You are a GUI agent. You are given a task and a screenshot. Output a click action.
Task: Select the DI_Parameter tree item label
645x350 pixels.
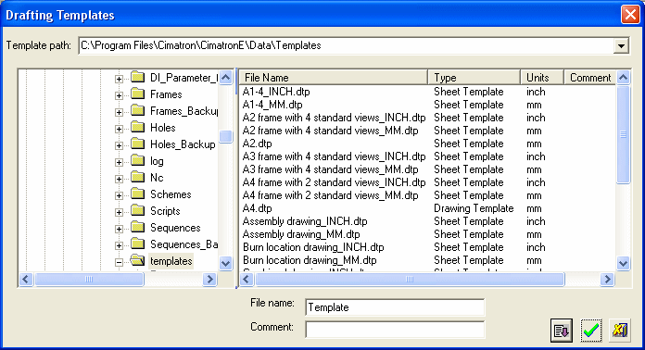click(183, 78)
